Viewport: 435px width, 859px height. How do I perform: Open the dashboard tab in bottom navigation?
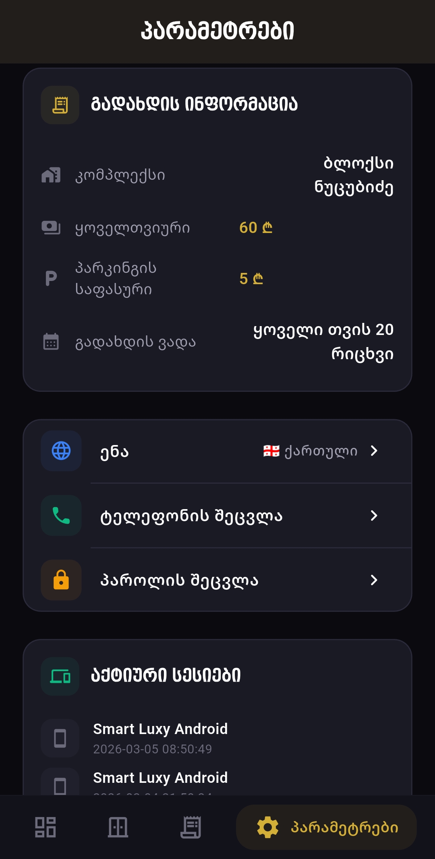coord(46,827)
